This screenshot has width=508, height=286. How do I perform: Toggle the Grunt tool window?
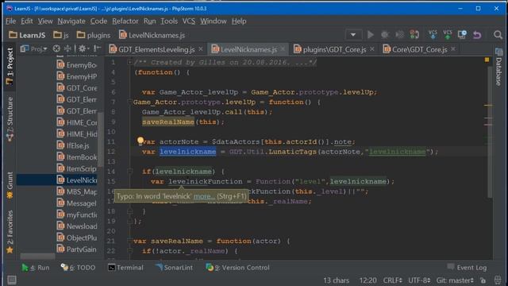point(10,185)
